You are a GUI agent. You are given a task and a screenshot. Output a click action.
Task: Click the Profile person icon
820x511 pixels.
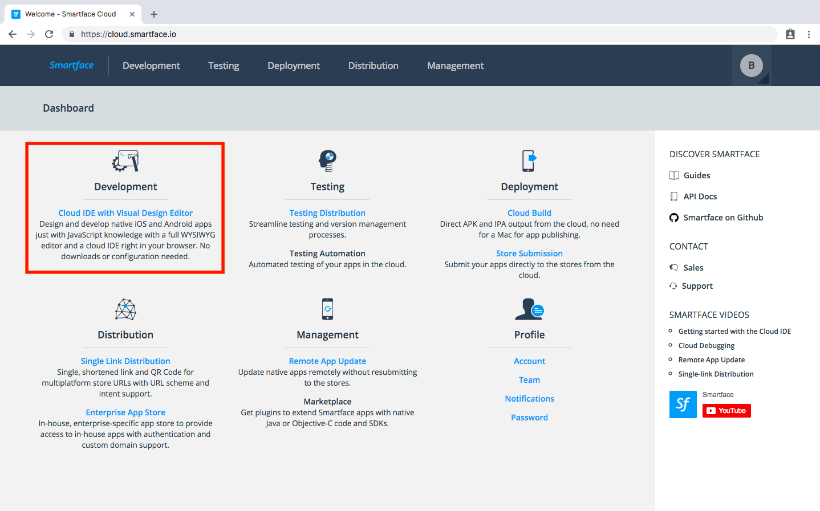point(529,309)
